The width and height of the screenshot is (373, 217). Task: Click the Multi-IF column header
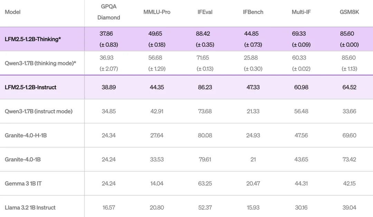(x=301, y=12)
